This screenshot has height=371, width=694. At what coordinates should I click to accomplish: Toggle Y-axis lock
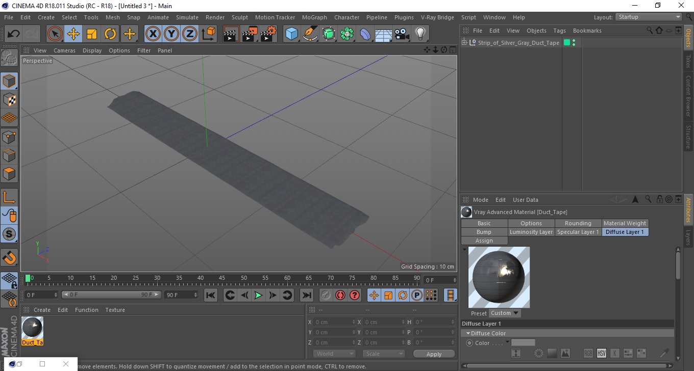(171, 34)
